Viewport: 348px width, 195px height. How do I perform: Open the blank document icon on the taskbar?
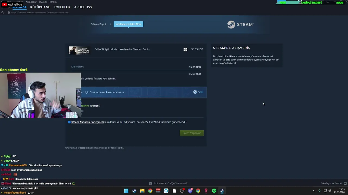click(x=174, y=191)
